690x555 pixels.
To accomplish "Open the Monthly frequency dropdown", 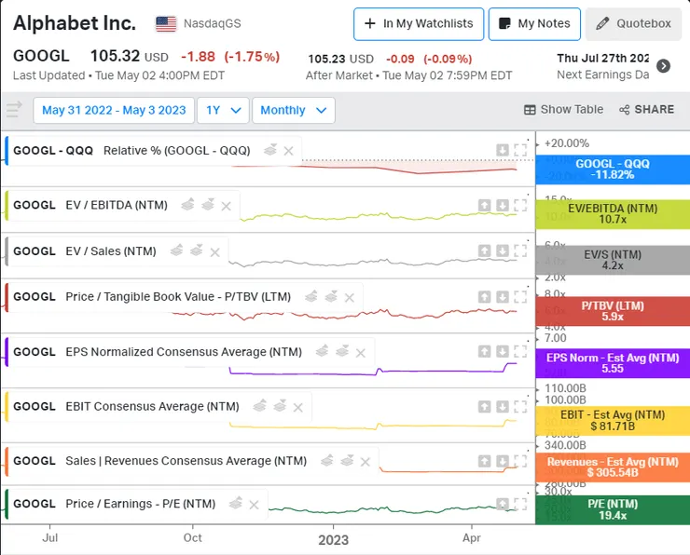I will click(293, 110).
